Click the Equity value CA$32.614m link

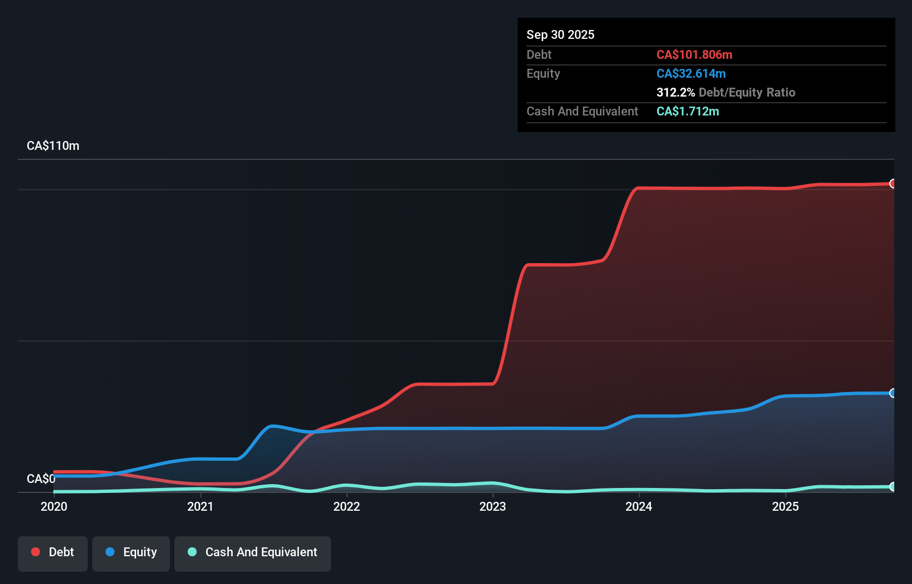tap(691, 73)
